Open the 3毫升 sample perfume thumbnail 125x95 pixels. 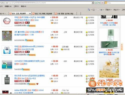pyautogui.click(x=7, y=36)
